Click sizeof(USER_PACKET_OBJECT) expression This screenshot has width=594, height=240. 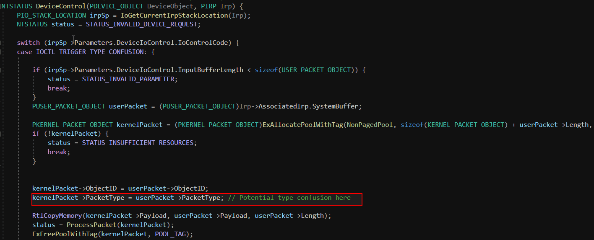[305, 70]
